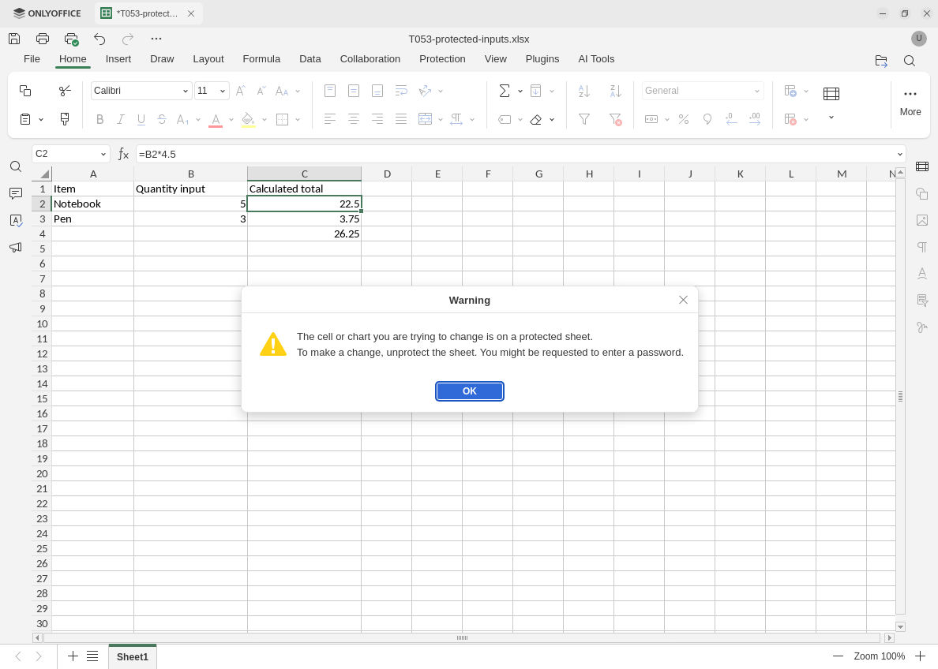The height and width of the screenshot is (669, 938).
Task: Toggle Strikethrough formatting
Action: point(162,119)
